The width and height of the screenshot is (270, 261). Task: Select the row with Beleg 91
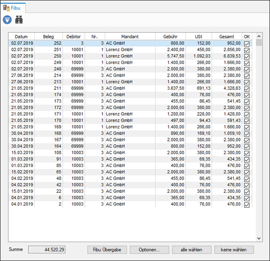(x=130, y=159)
